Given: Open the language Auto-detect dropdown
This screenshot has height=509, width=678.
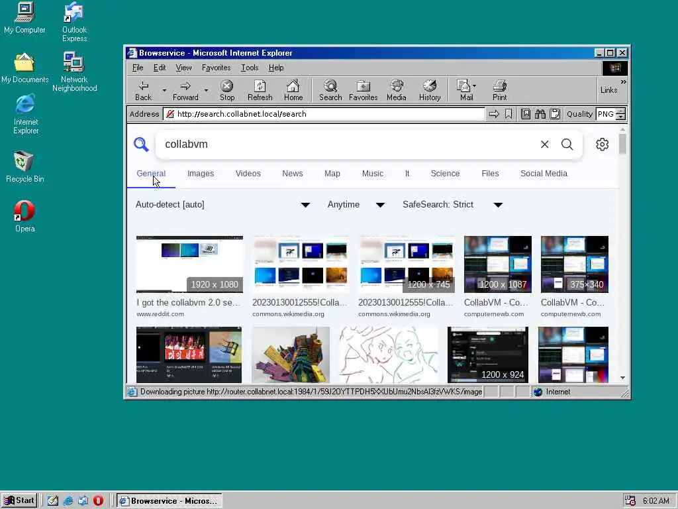Looking at the screenshot, I should click(x=222, y=205).
